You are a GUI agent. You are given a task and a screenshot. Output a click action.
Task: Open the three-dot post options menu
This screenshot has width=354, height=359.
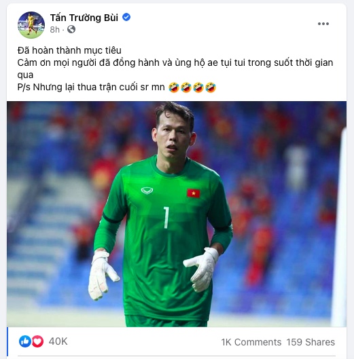click(x=323, y=24)
